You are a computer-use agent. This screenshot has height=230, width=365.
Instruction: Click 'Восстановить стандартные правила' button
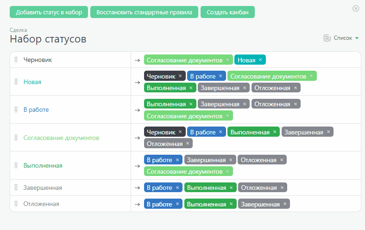coord(144,12)
